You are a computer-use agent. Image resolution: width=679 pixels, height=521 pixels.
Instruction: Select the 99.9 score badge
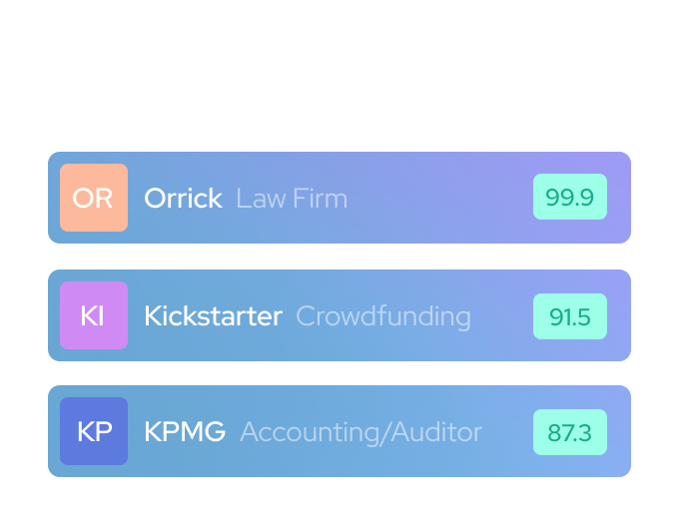tap(570, 198)
